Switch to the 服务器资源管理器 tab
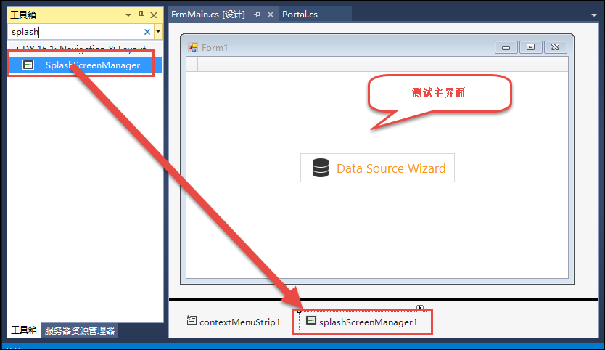 point(80,330)
